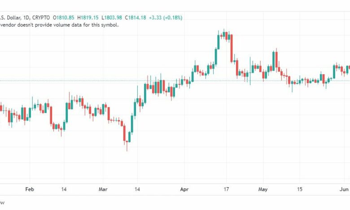Select the Apr date label
Viewport: 350px width, 210px height.
pyautogui.click(x=184, y=189)
